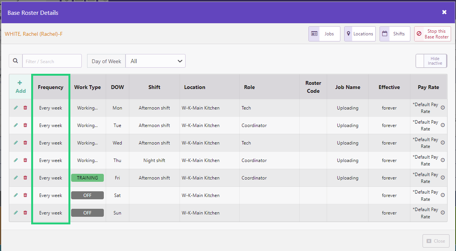
Task: Delete Tuesday's Coordinator entry with the trash icon
Action: pyautogui.click(x=25, y=125)
